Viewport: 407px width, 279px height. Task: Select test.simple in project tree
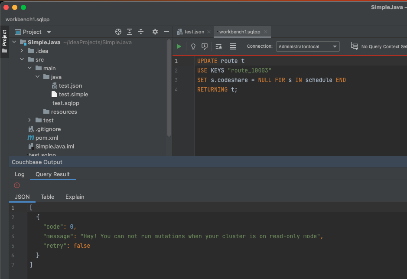[x=73, y=94]
